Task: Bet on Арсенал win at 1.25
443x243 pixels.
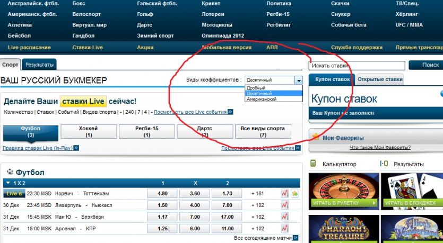Action: tap(162, 228)
